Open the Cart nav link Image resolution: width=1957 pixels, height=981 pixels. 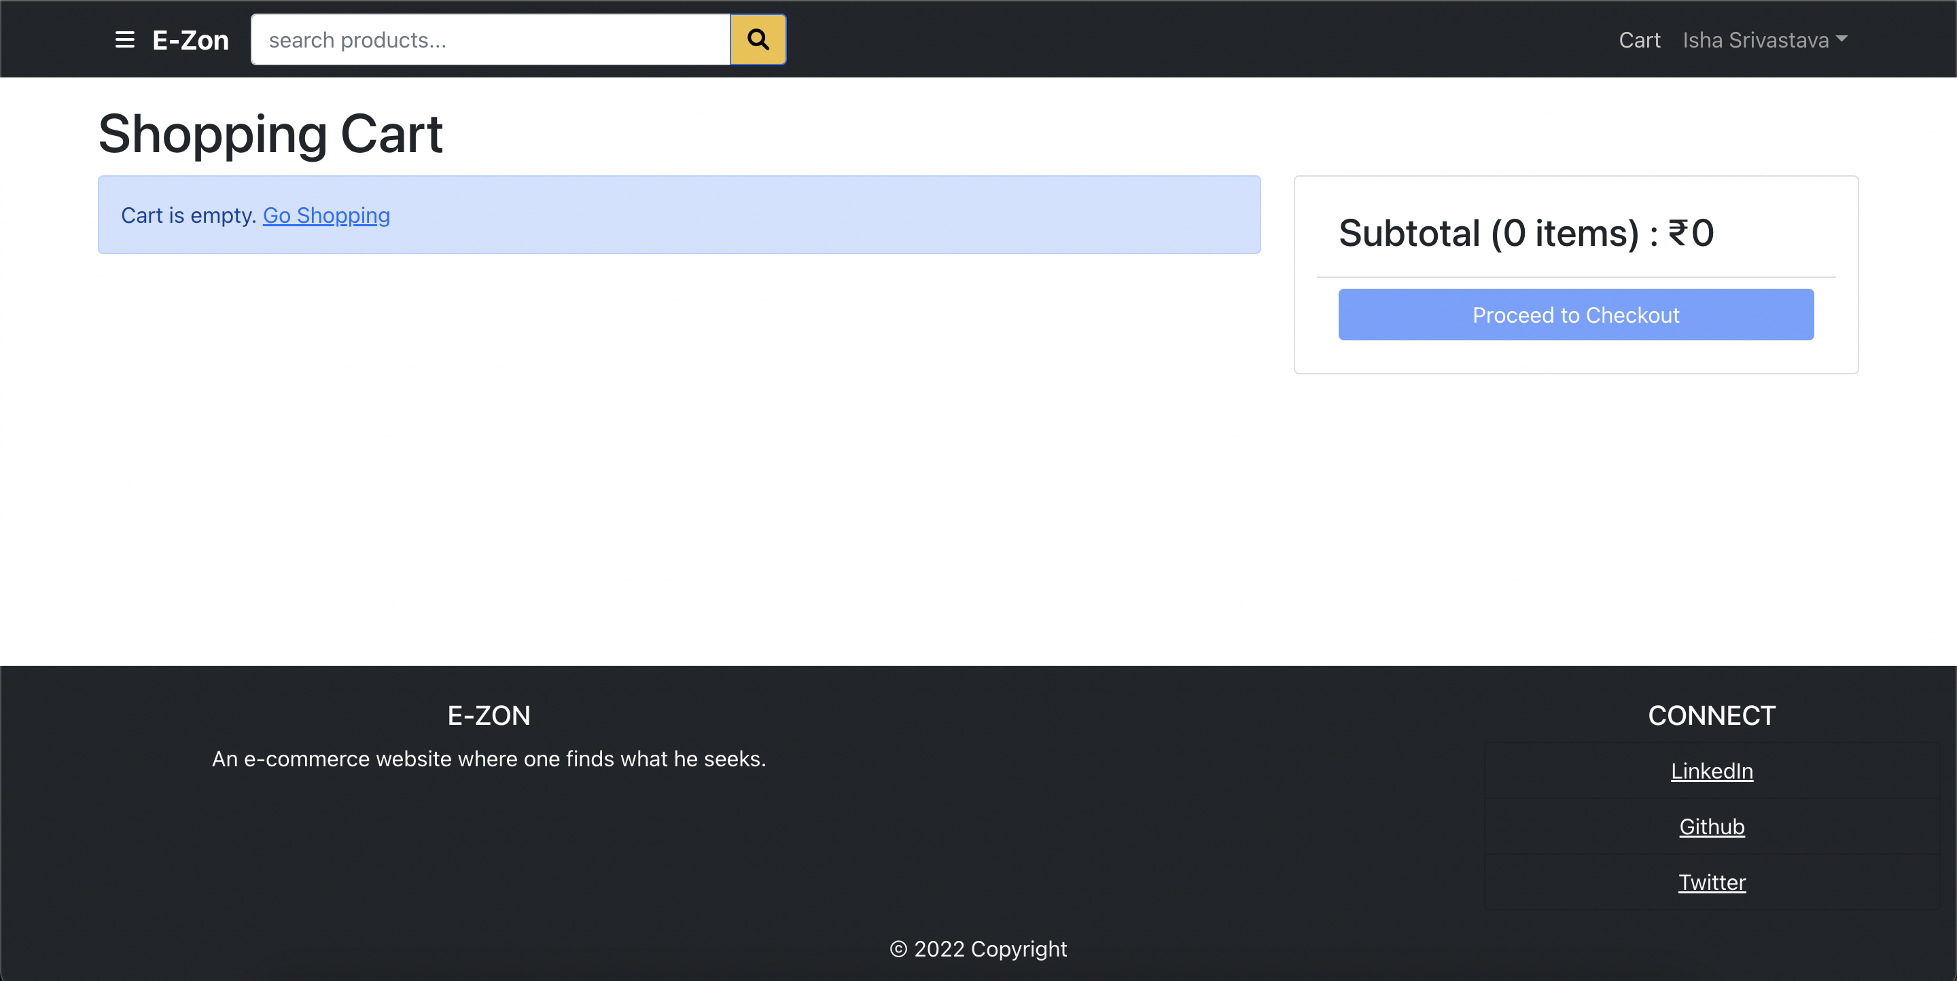coord(1639,39)
